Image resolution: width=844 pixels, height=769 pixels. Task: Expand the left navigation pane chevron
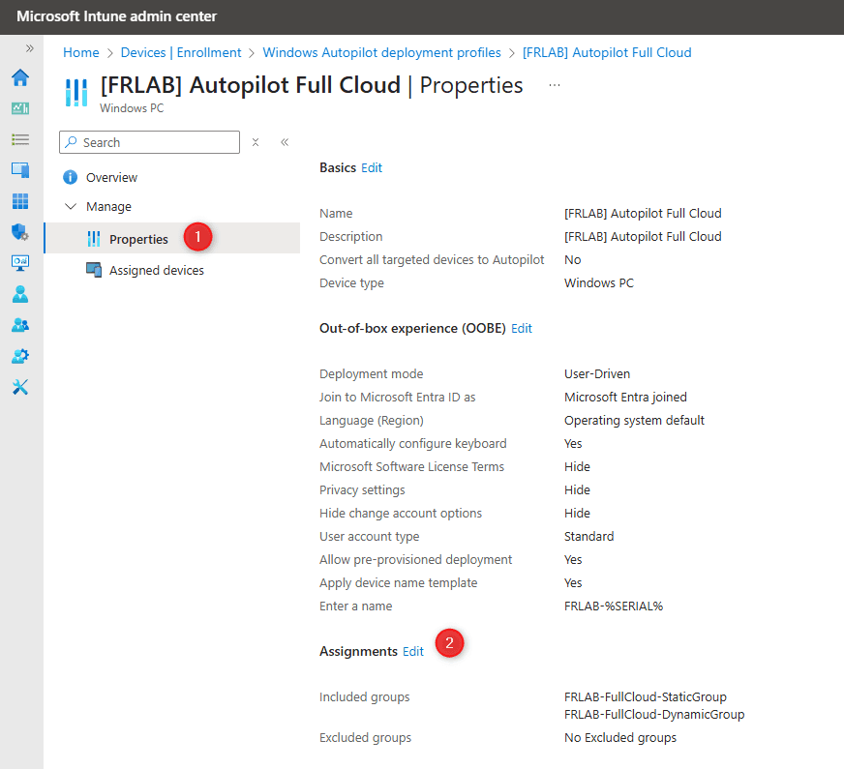30,47
